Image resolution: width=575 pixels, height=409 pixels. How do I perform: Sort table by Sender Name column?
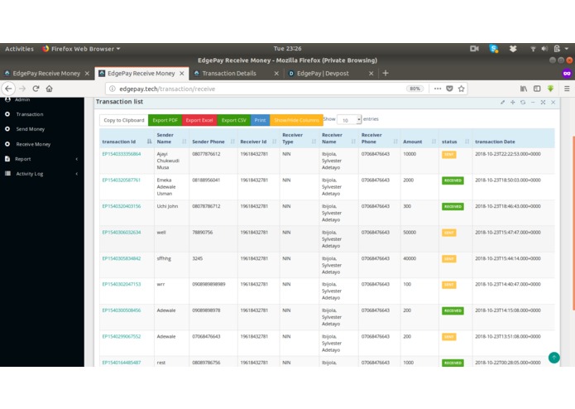pos(171,138)
